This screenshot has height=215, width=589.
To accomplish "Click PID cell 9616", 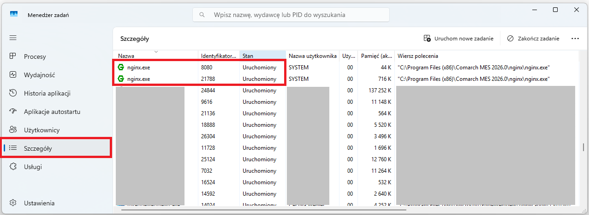I will 207,102.
